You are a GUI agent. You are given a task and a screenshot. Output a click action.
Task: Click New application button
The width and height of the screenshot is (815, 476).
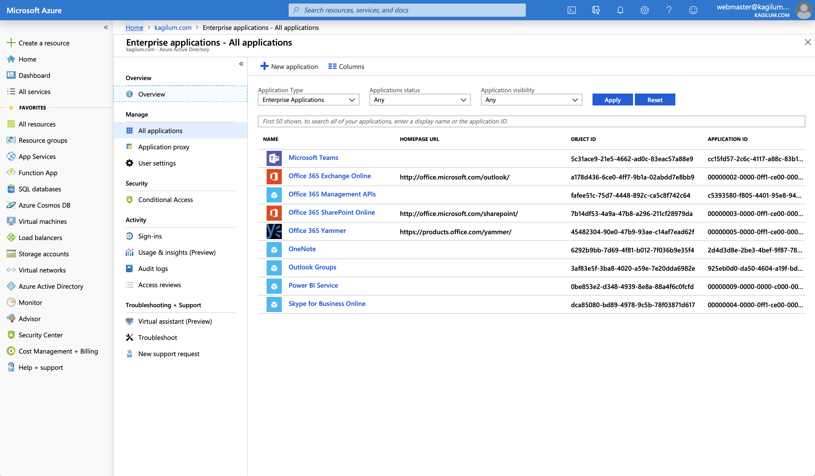(289, 66)
